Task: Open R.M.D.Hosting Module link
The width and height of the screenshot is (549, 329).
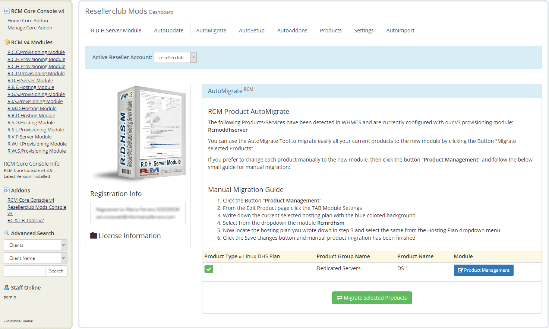Action: 32,109
